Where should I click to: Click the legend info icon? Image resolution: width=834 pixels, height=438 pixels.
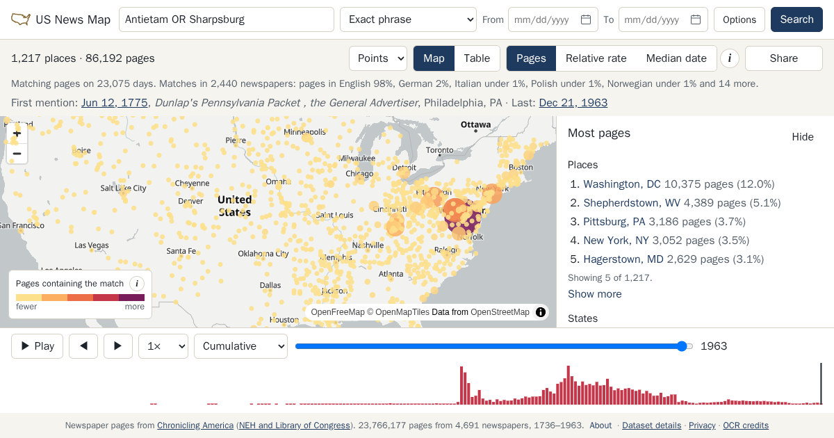click(137, 284)
